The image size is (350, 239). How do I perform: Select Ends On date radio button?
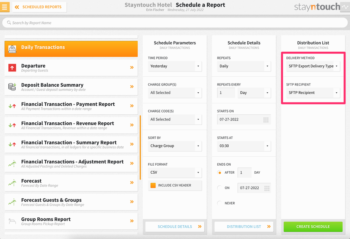(x=220, y=188)
